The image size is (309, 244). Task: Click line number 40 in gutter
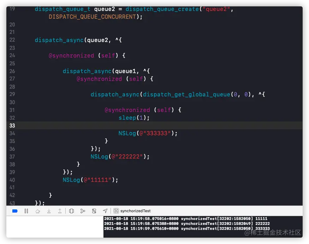(x=12, y=180)
